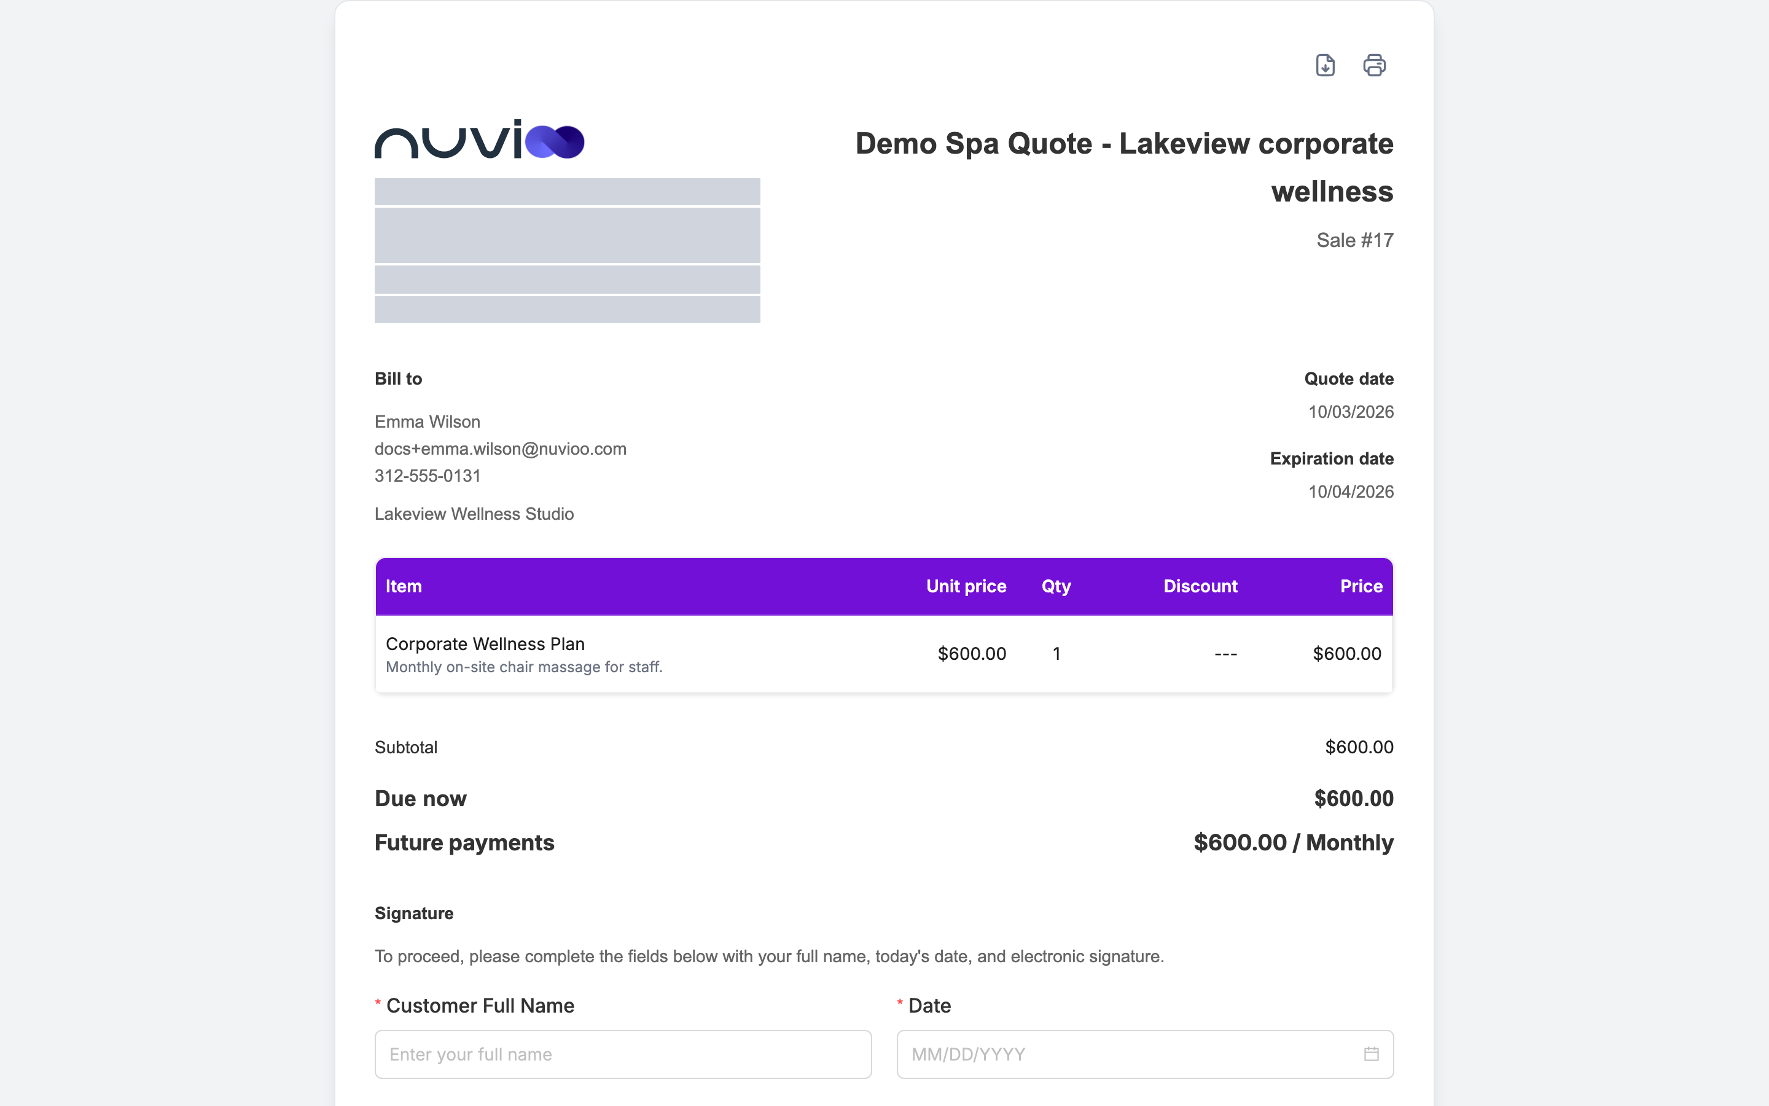This screenshot has height=1106, width=1769.
Task: Click the Nuvioo logo
Action: 480,139
